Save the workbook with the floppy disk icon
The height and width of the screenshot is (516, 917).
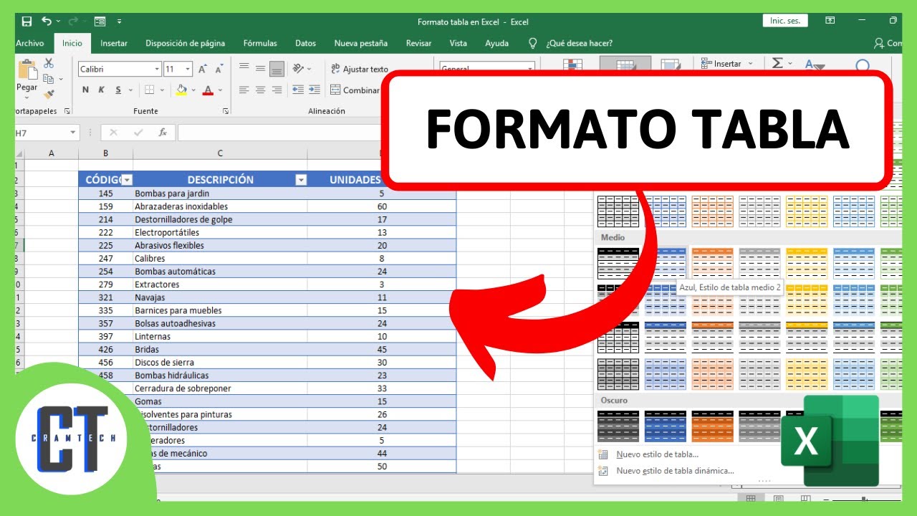[x=27, y=21]
